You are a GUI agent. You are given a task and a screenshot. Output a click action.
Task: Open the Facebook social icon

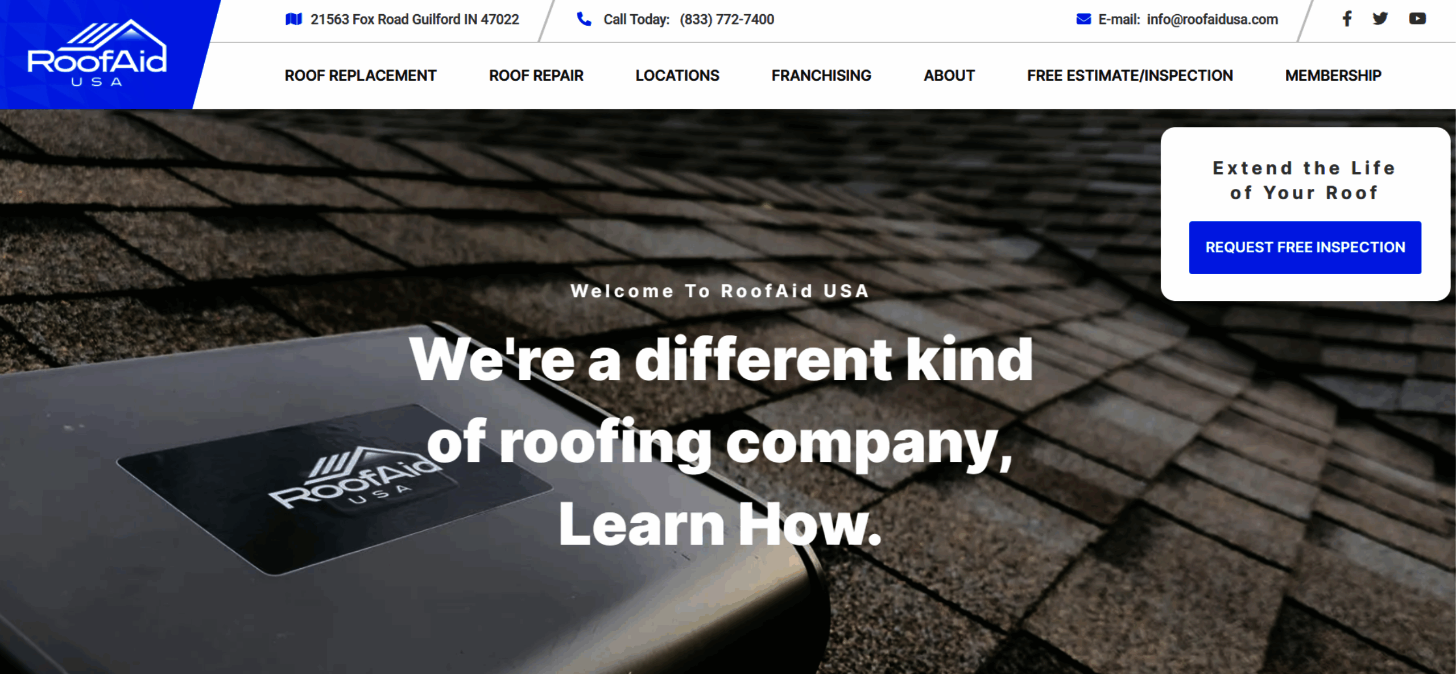(x=1347, y=19)
